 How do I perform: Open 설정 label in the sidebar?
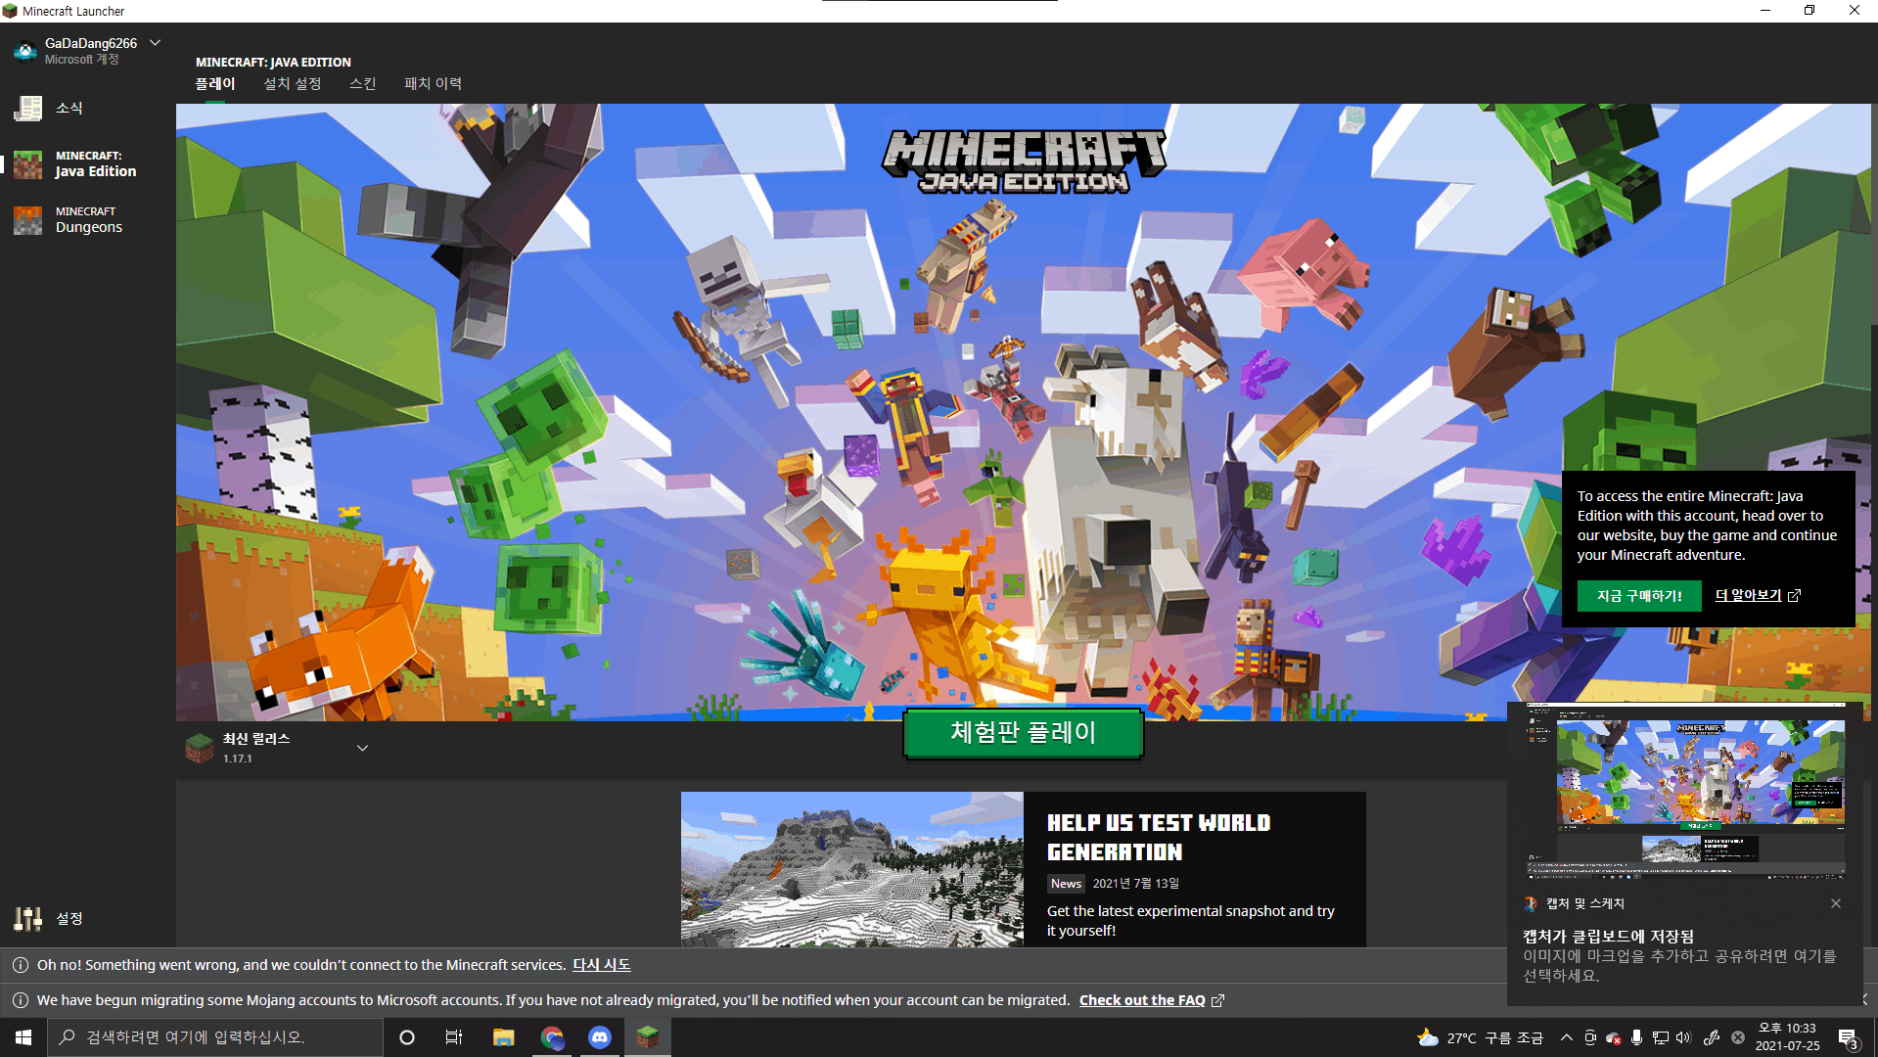69,918
